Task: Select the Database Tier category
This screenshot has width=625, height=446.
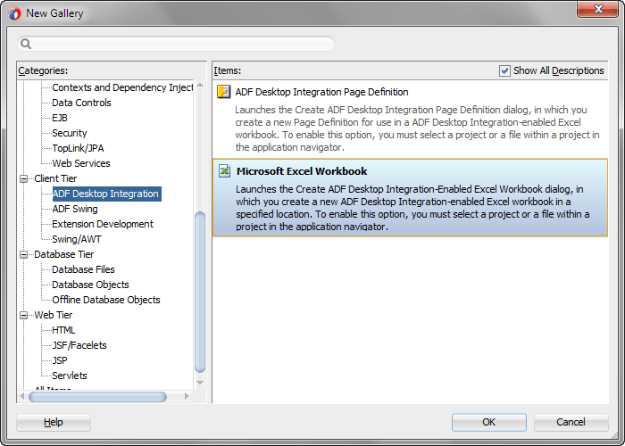Action: (63, 254)
